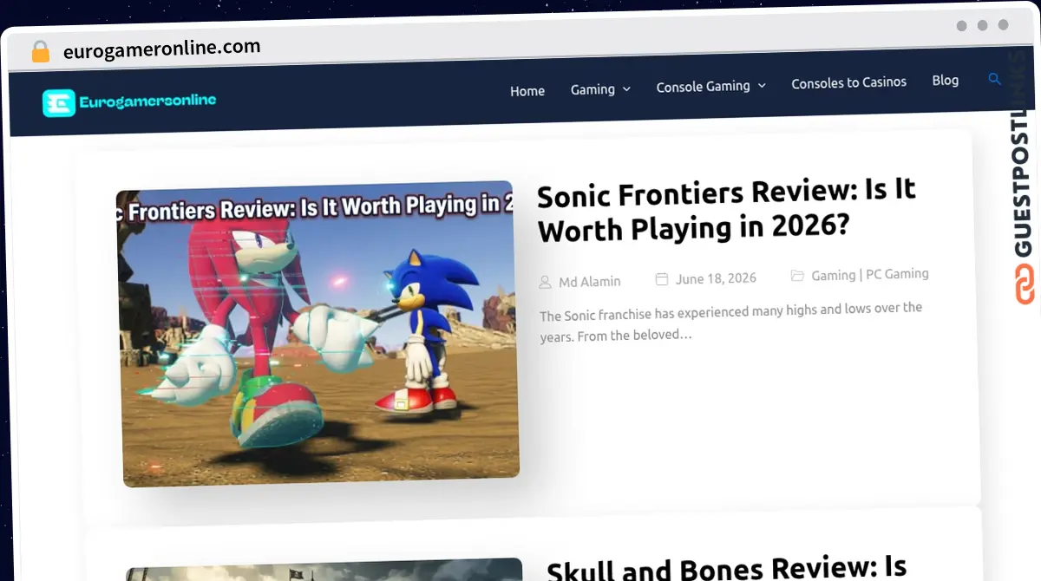The width and height of the screenshot is (1041, 581).
Task: View author Md Alamin's posts
Action: (590, 281)
